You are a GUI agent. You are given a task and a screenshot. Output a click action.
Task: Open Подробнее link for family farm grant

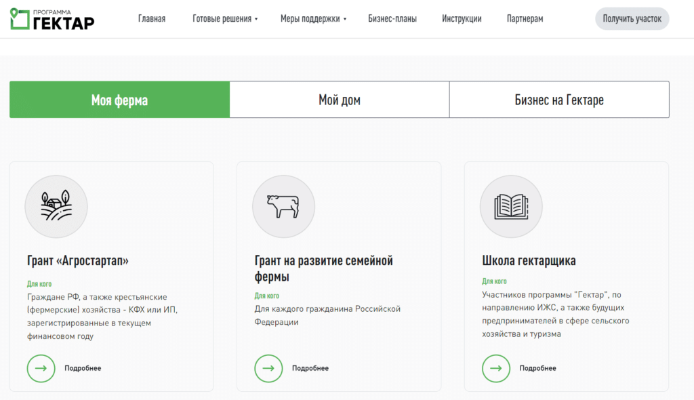coord(310,368)
